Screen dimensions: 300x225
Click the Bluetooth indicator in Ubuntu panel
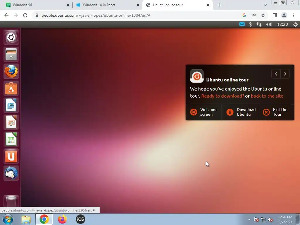coord(250,24)
